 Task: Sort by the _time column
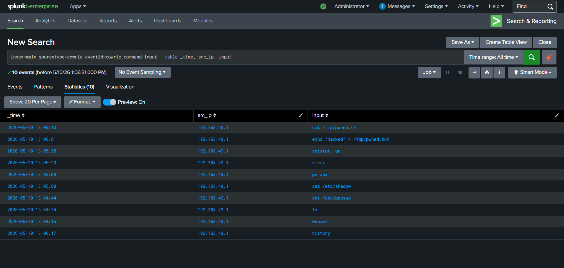(x=16, y=115)
